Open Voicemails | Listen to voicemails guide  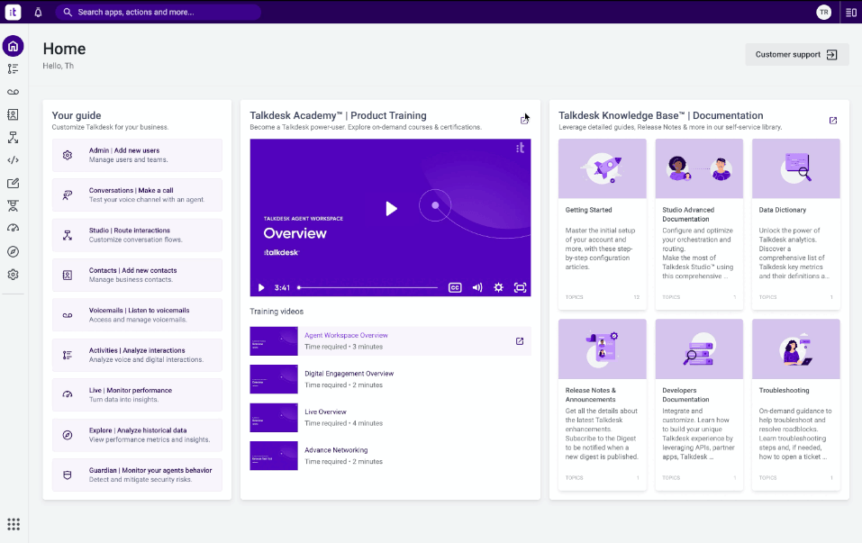tap(138, 315)
